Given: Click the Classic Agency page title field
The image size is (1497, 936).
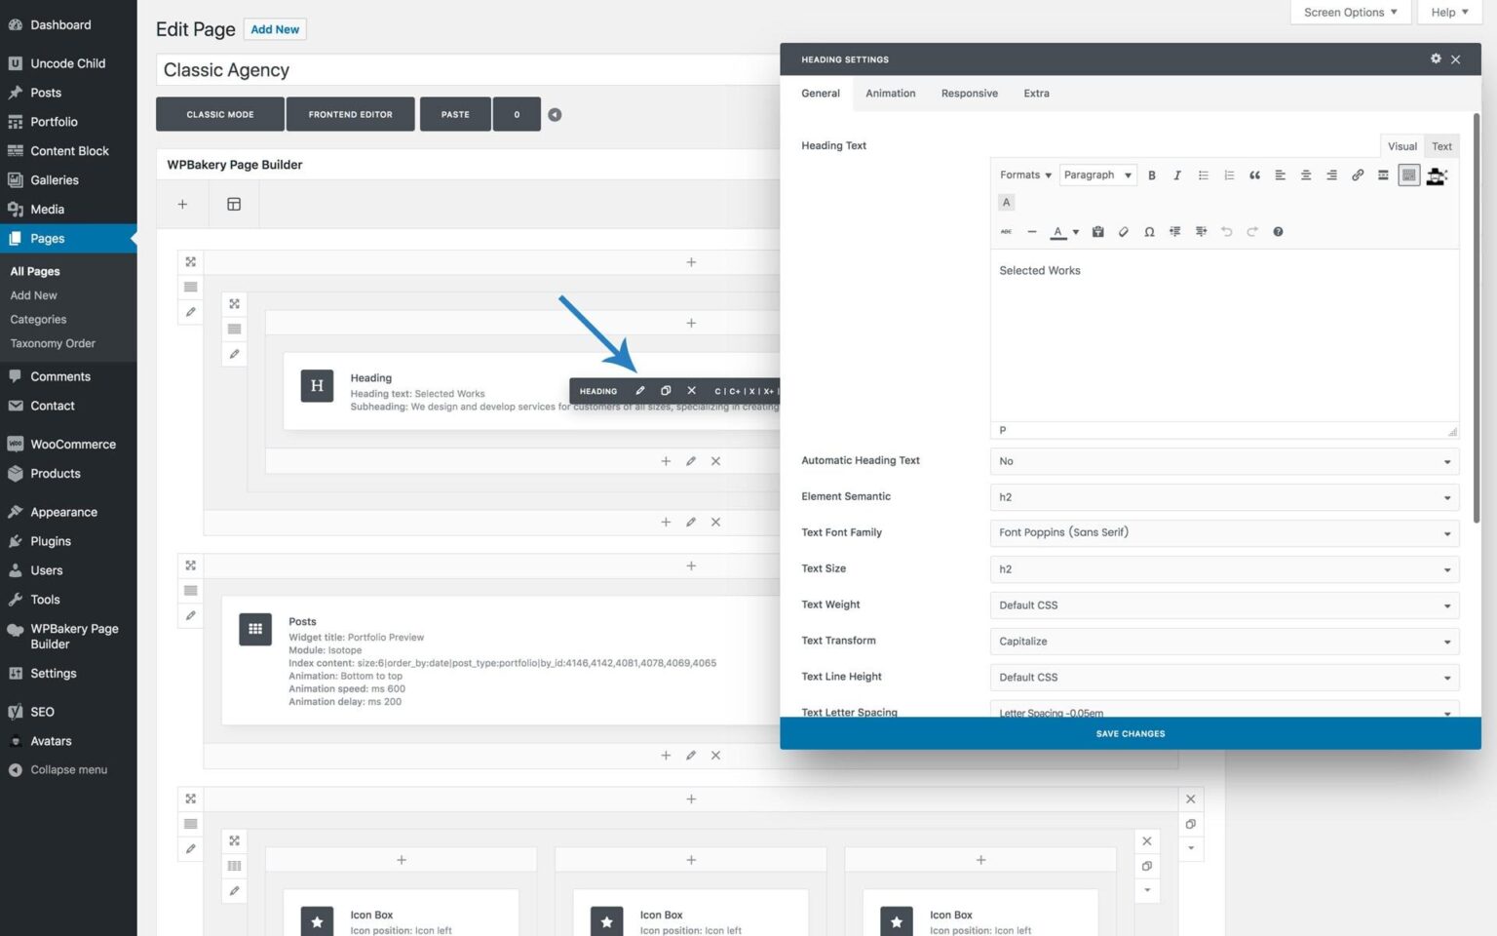Looking at the screenshot, I should tap(468, 70).
